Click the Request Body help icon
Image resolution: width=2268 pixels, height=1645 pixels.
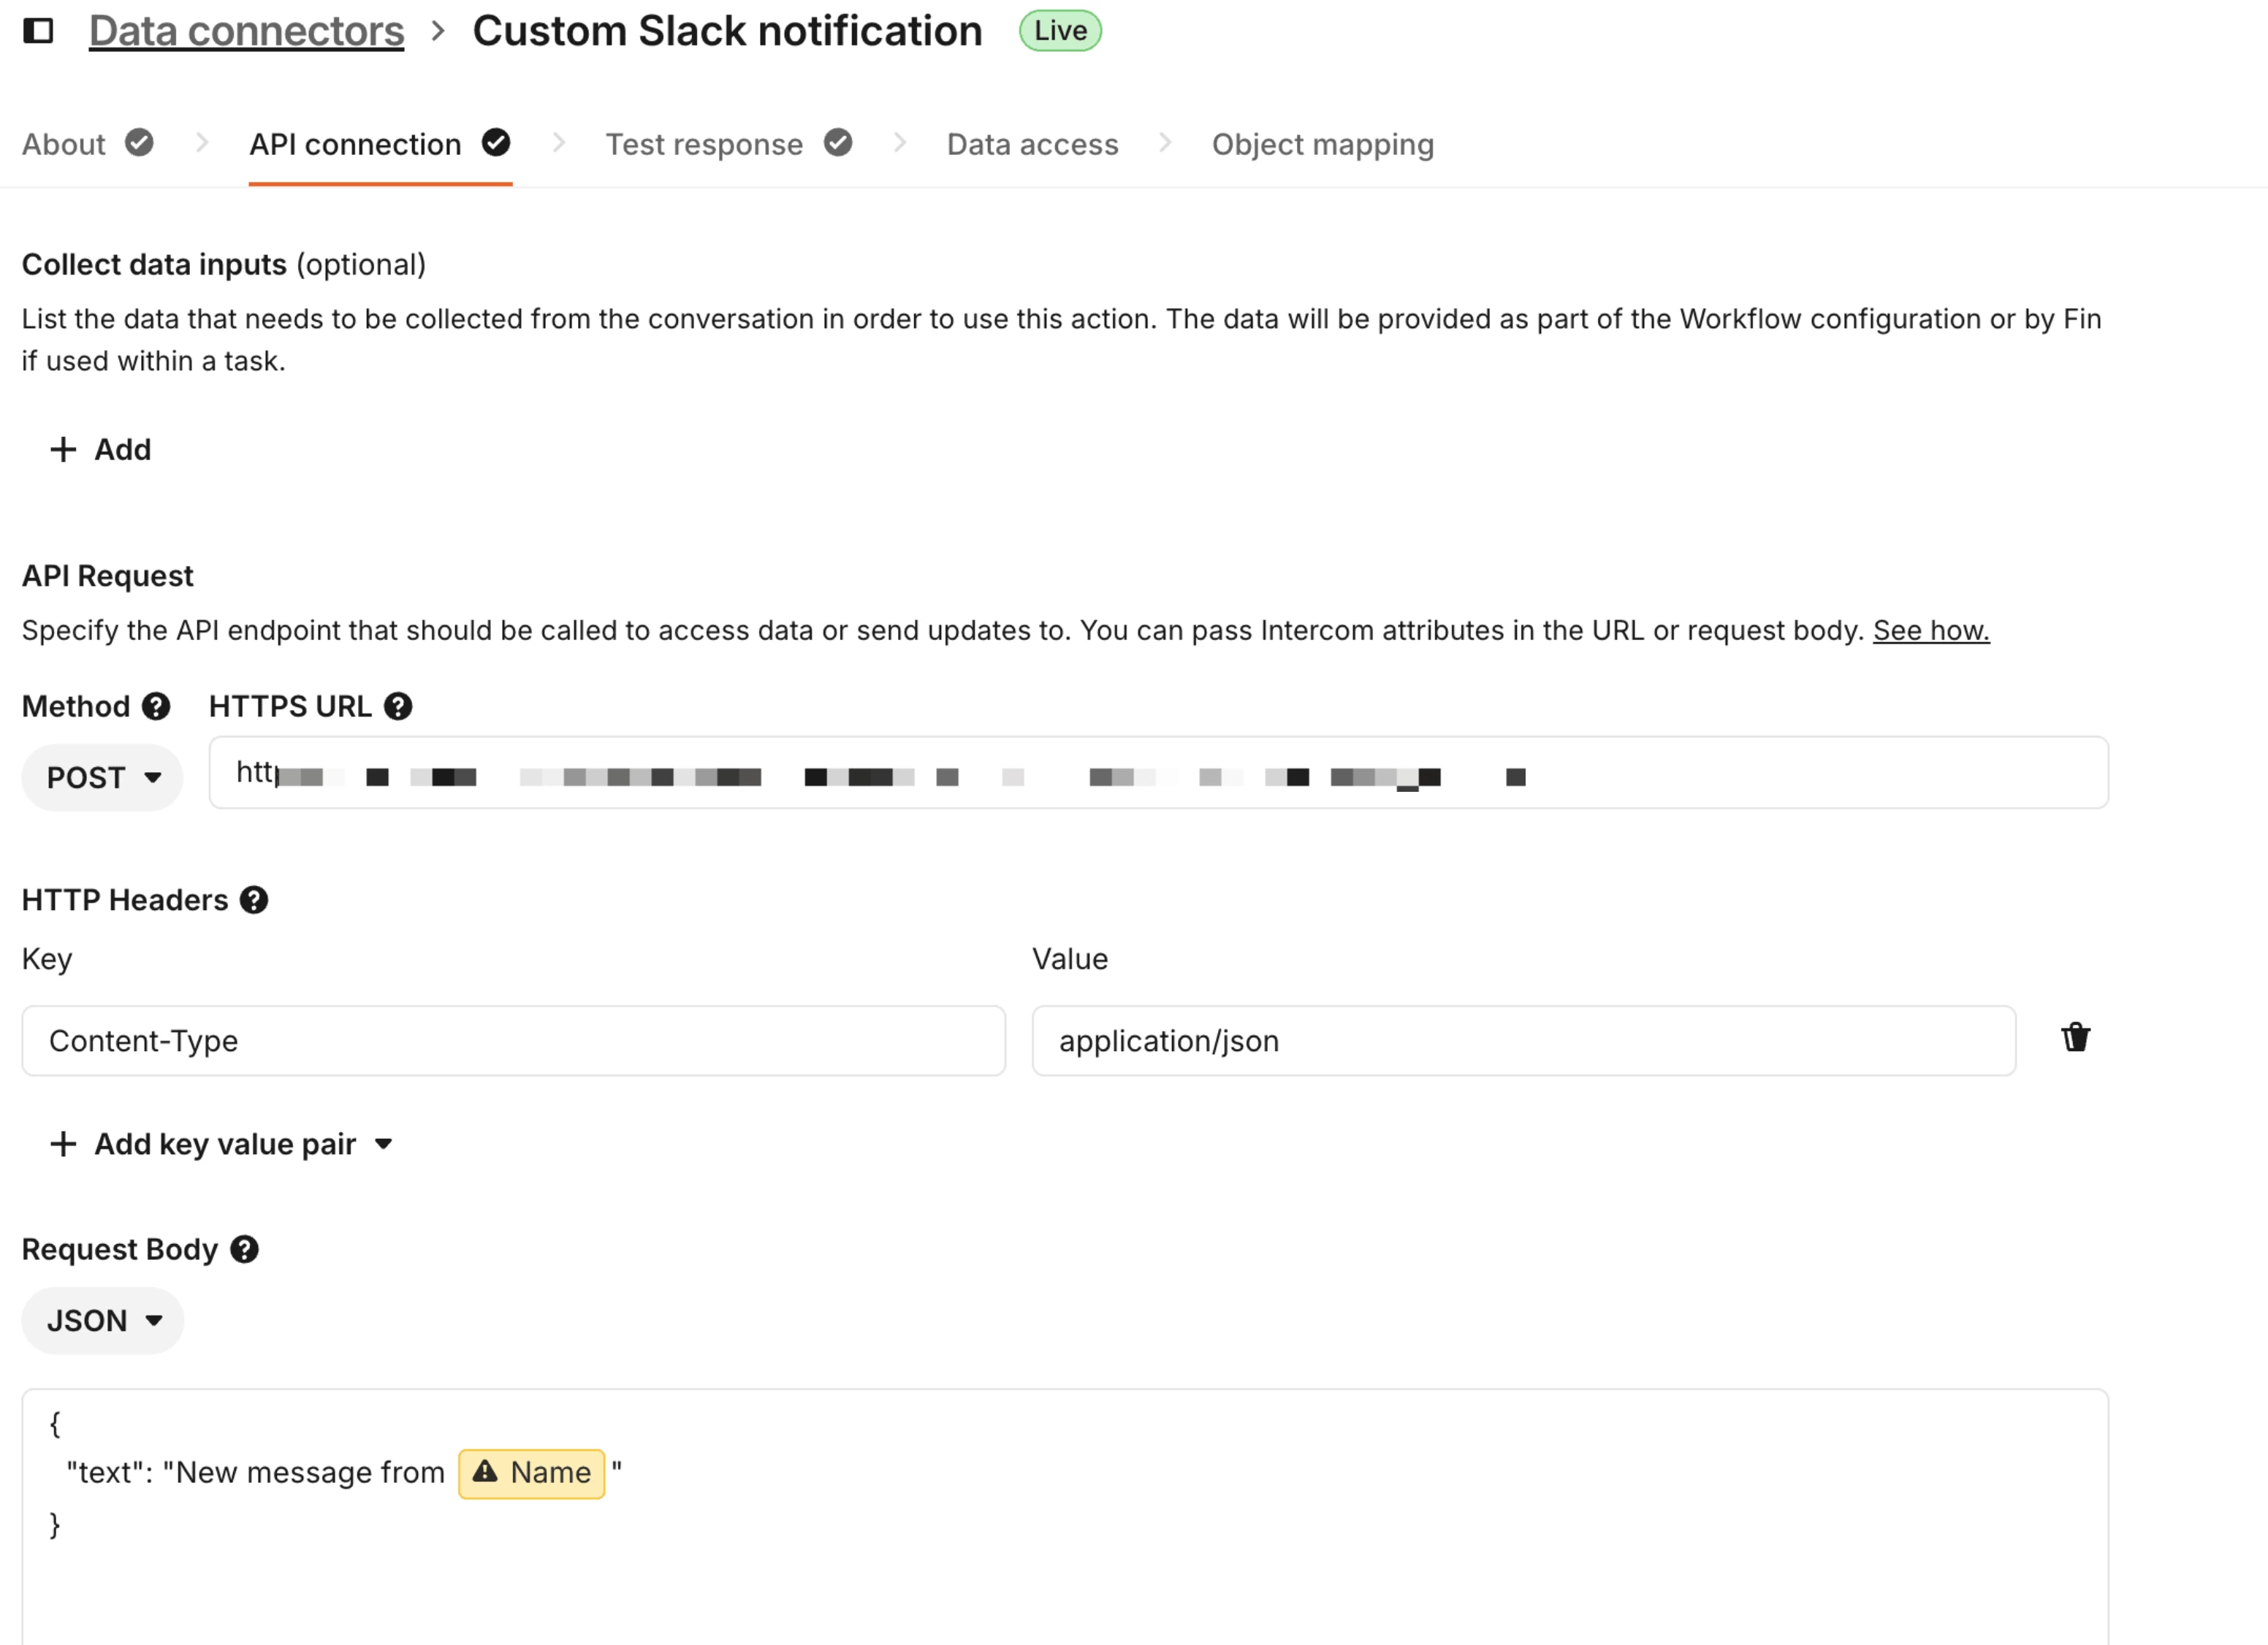[244, 1249]
